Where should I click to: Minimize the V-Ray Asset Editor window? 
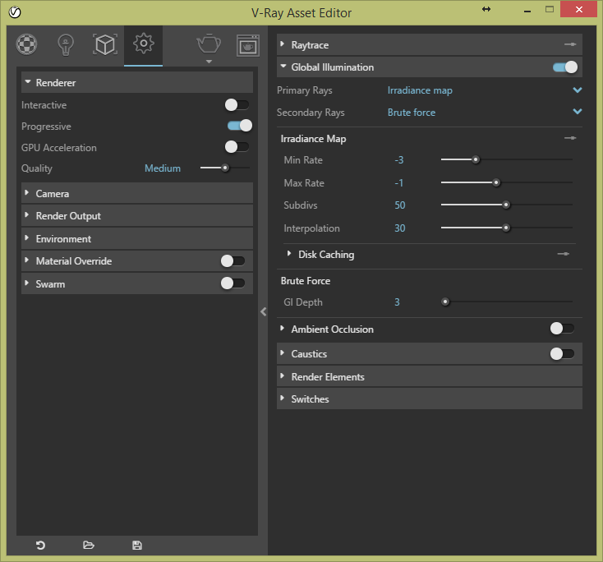click(527, 11)
